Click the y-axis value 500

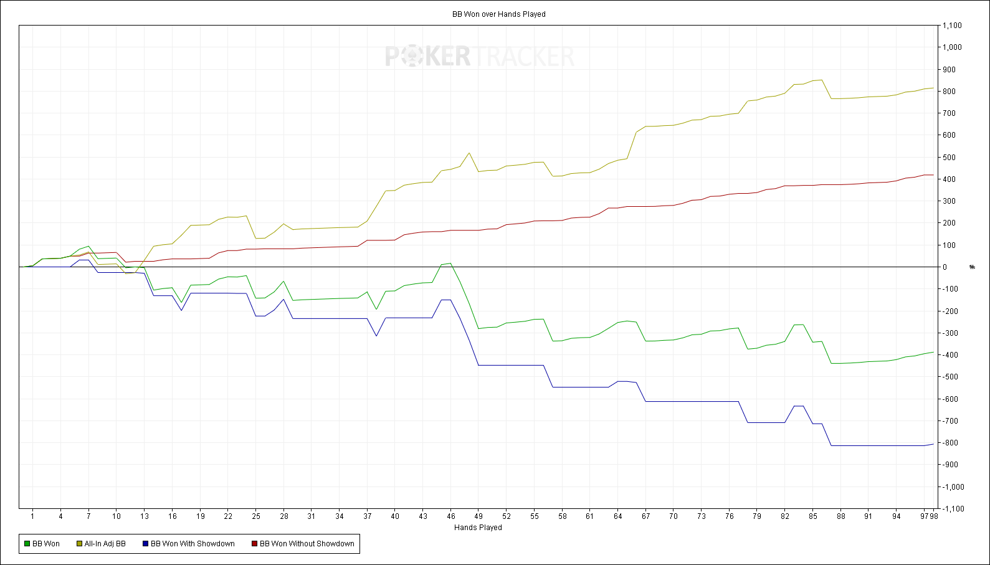pyautogui.click(x=949, y=158)
